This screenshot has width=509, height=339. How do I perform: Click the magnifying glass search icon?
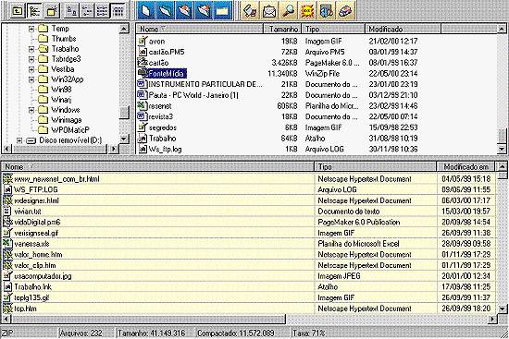(x=288, y=10)
